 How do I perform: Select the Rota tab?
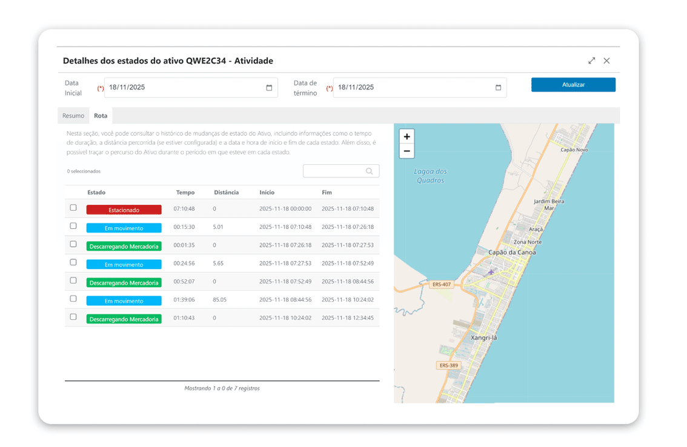101,116
